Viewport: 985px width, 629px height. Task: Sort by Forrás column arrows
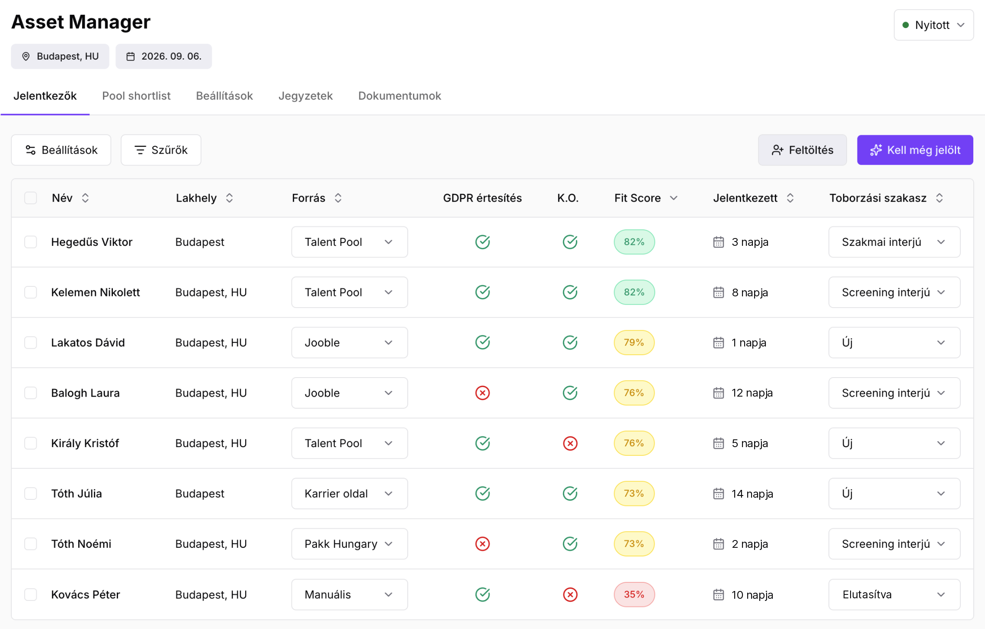pos(338,198)
